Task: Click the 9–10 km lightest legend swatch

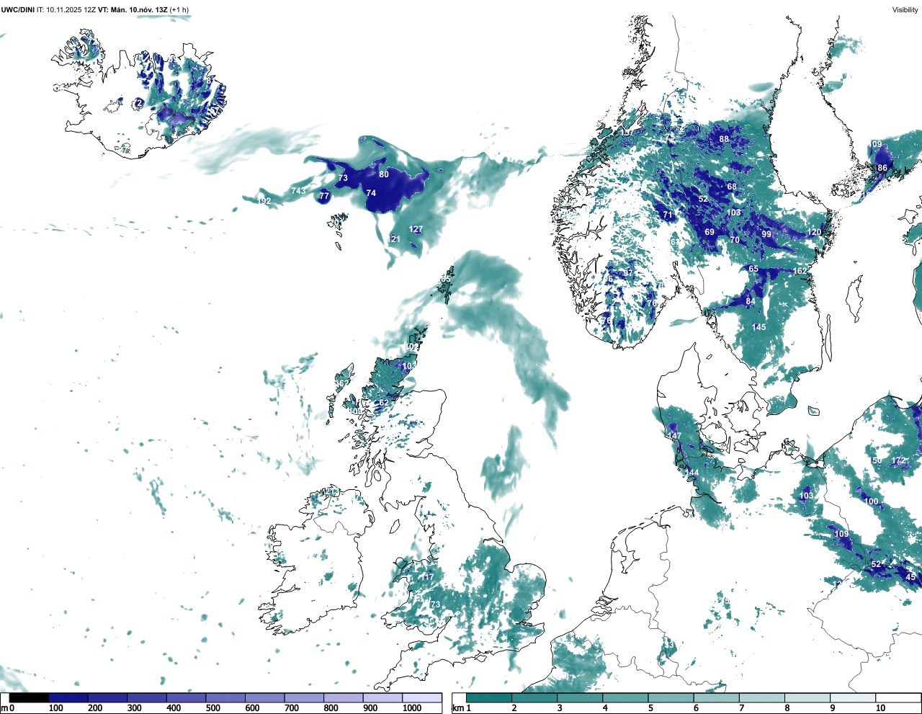Action: point(853,697)
